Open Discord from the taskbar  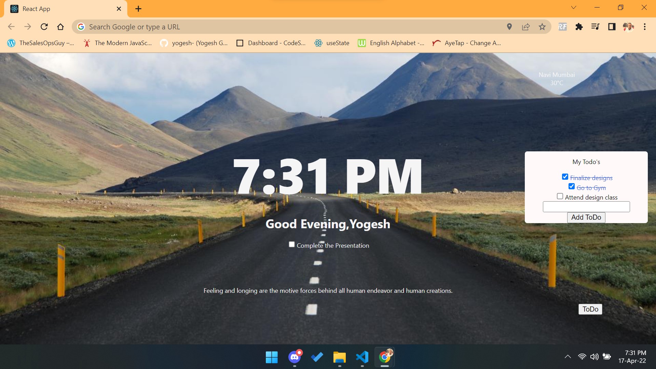(295, 357)
